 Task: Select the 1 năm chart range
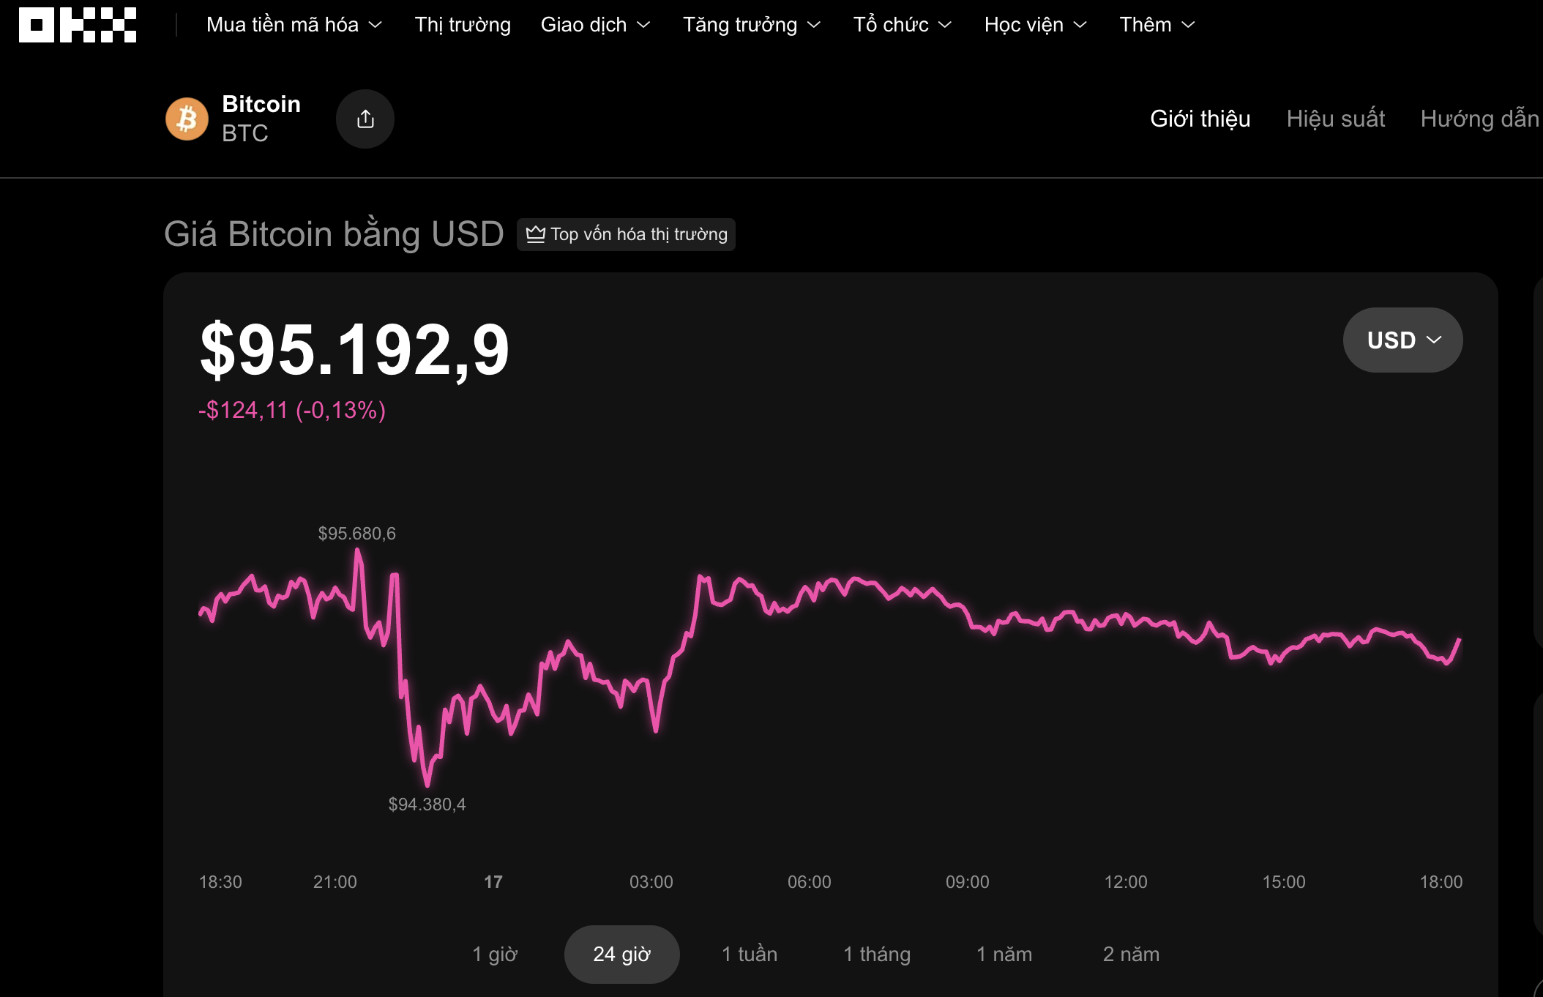tap(1004, 955)
